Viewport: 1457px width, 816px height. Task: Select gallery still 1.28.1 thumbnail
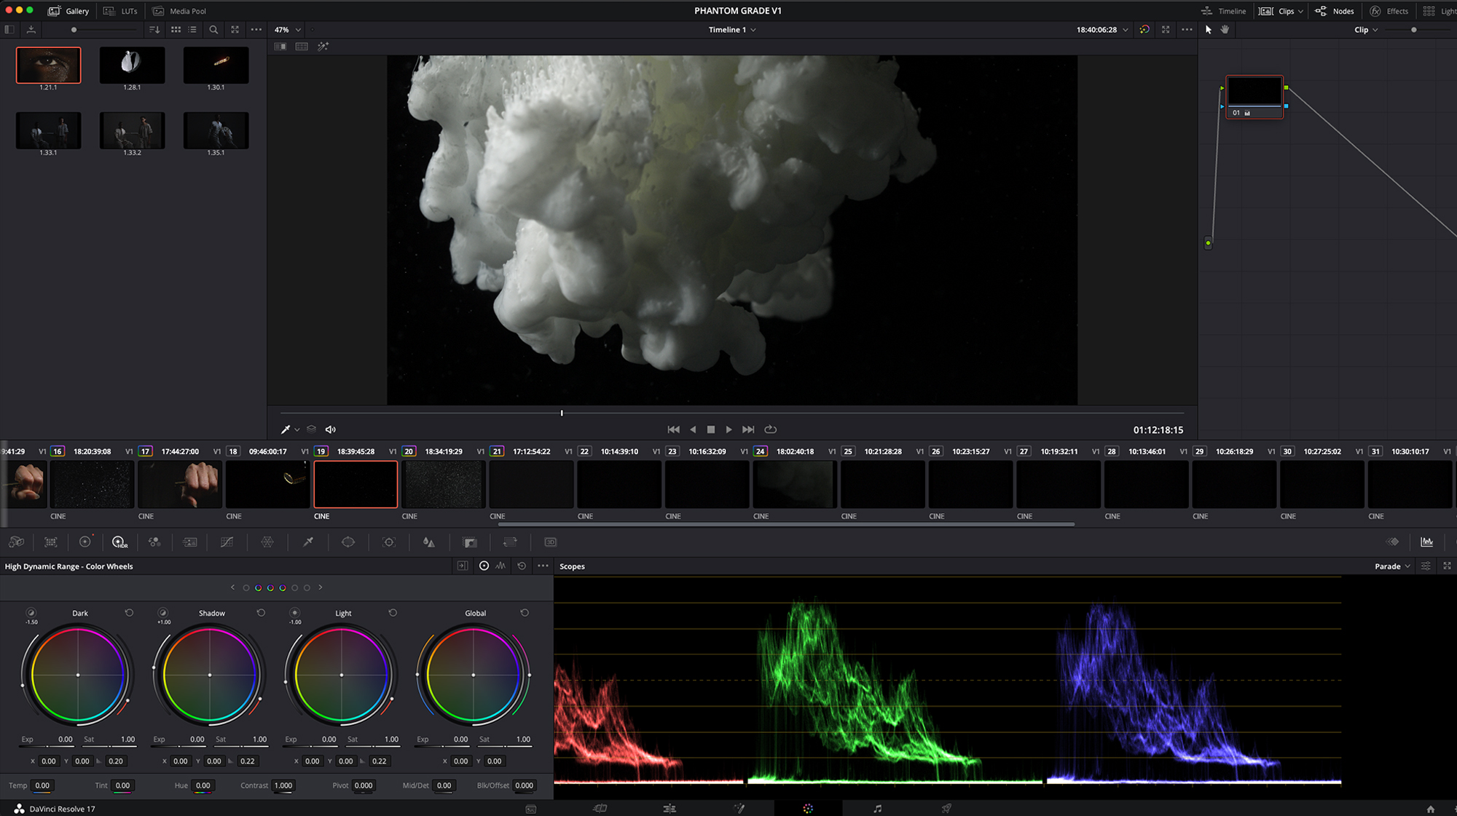132,66
